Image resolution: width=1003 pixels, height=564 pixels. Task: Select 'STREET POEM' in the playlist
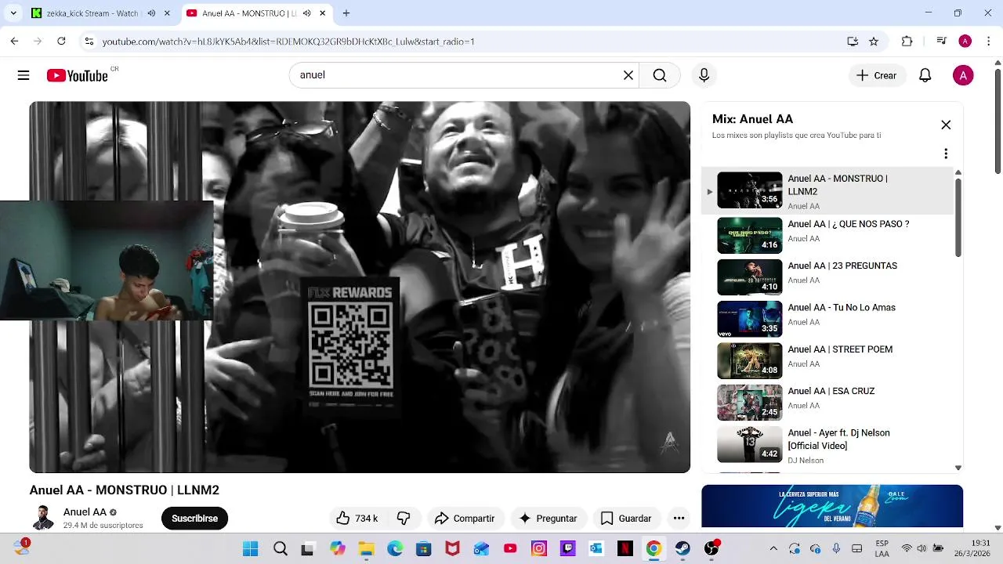[827, 361]
